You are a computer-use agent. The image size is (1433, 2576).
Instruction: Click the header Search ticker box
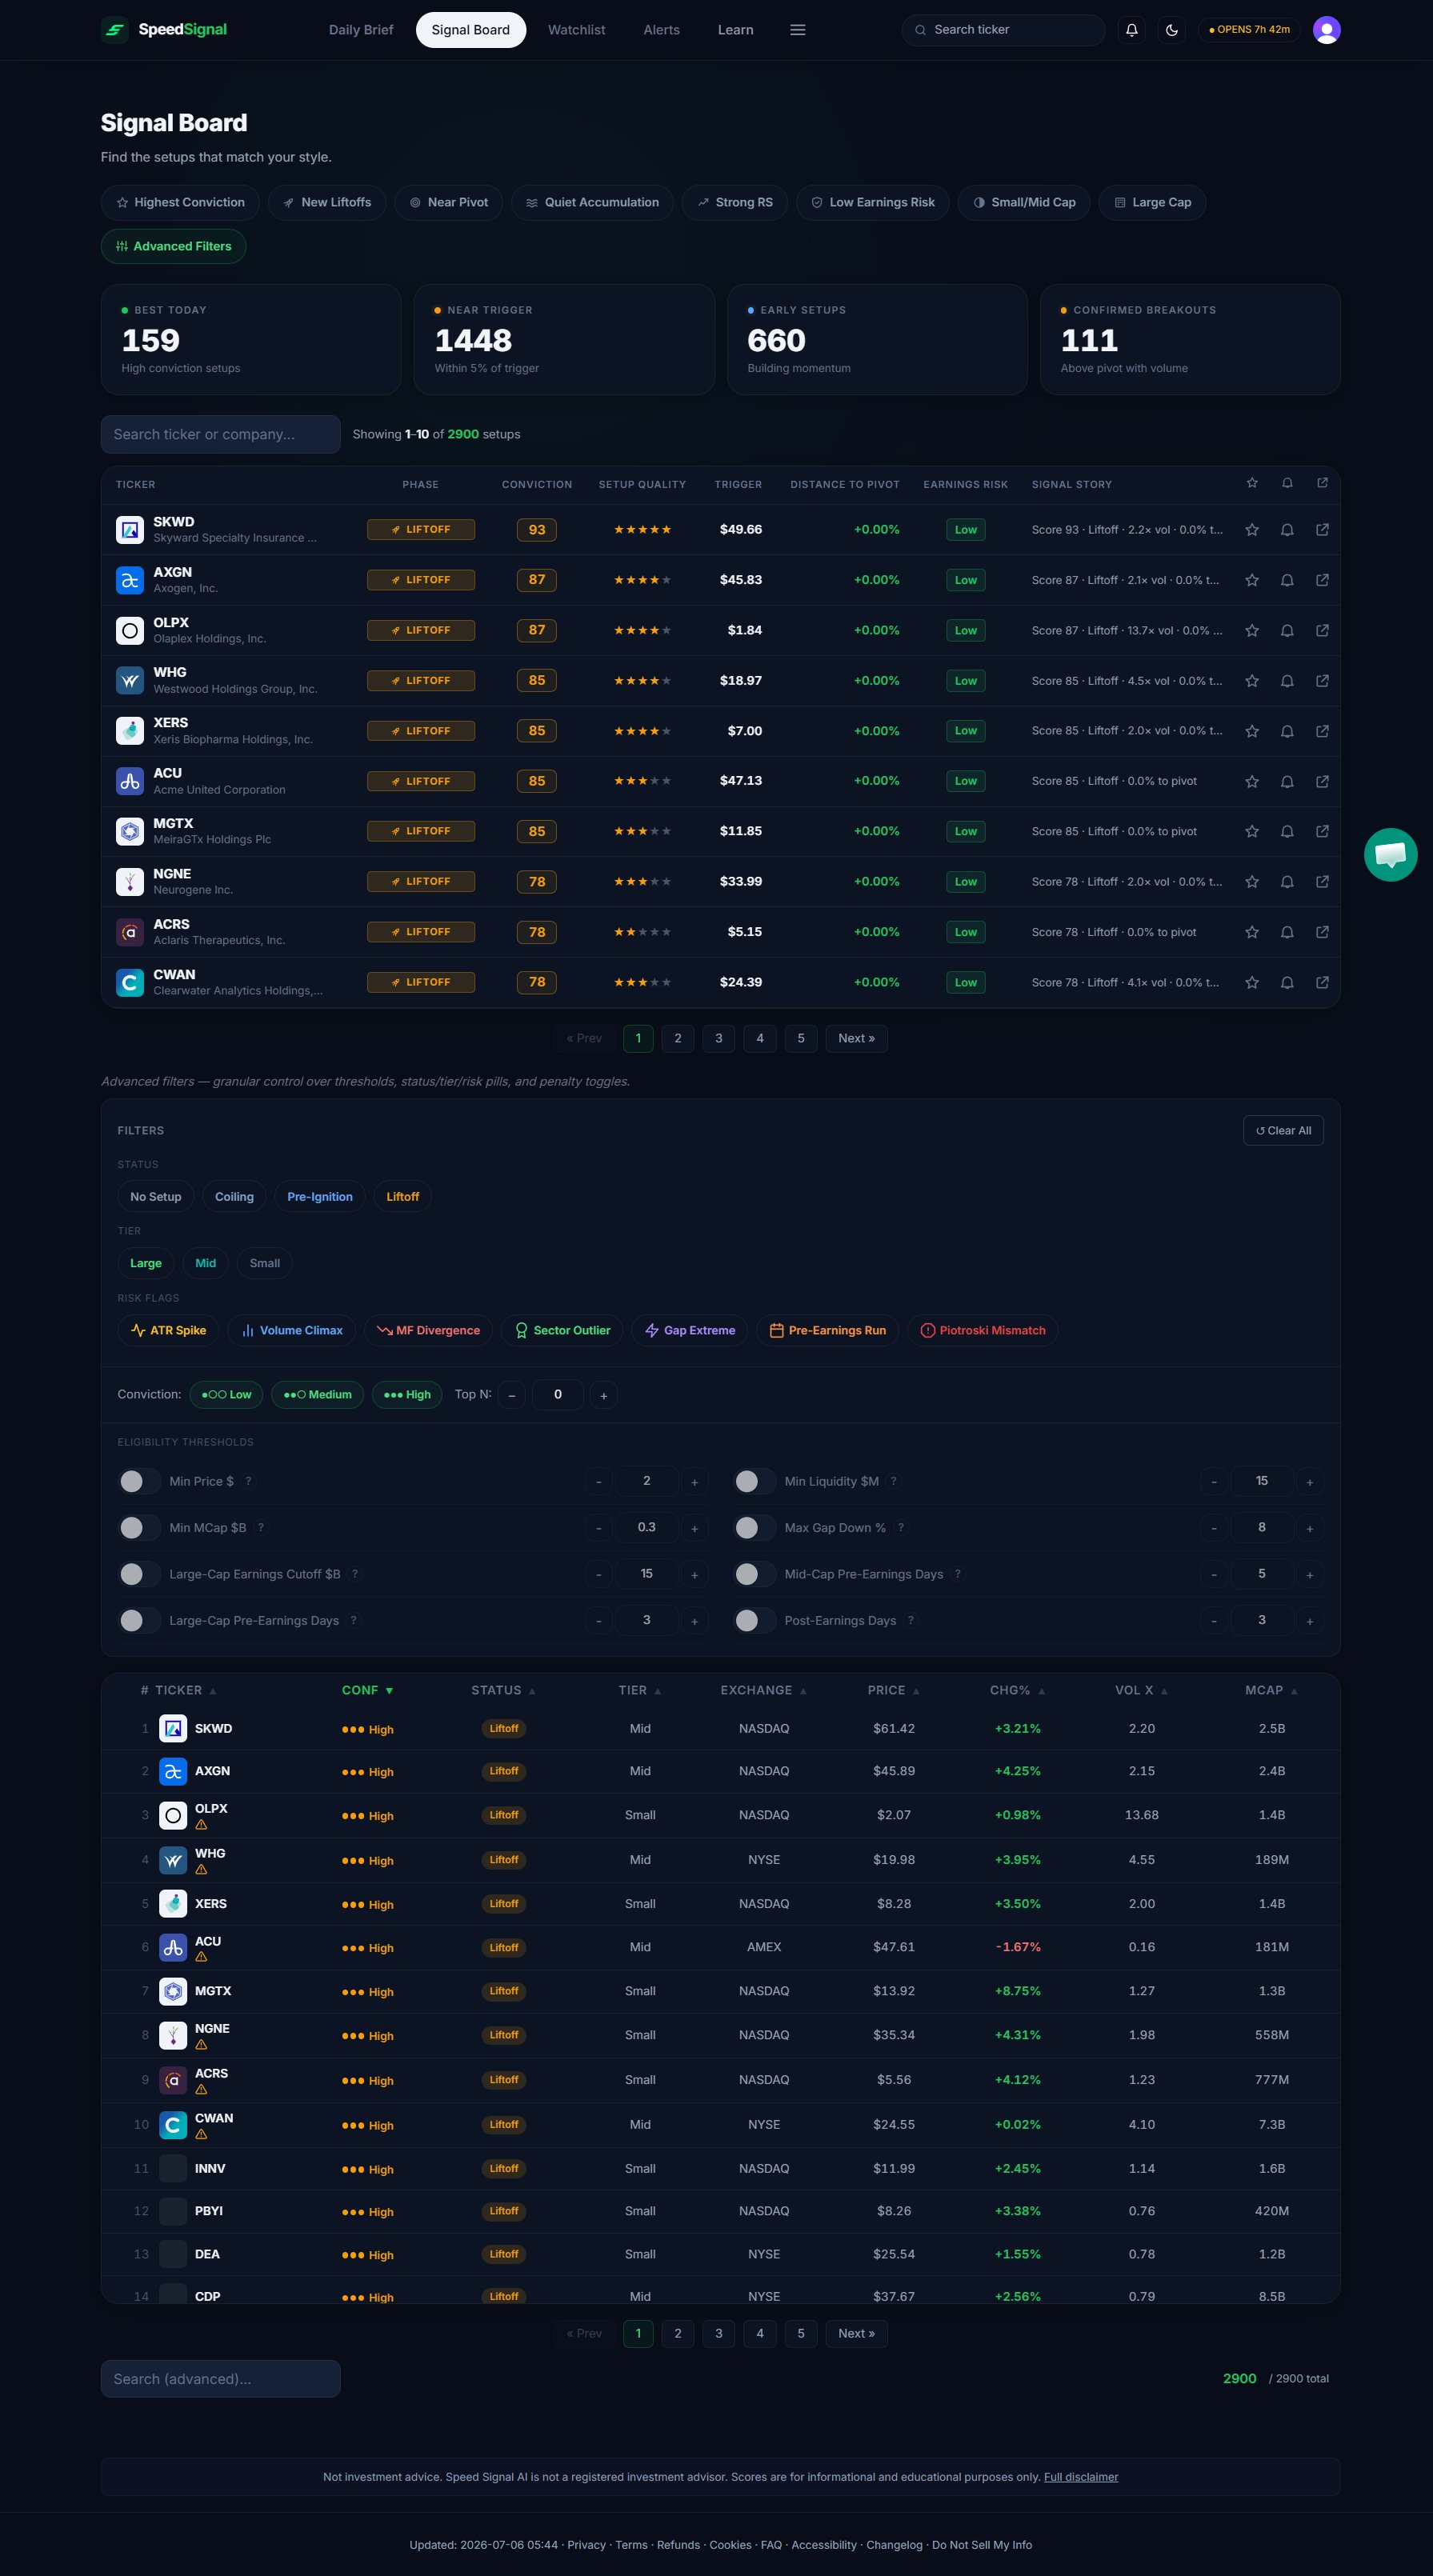click(1003, 30)
